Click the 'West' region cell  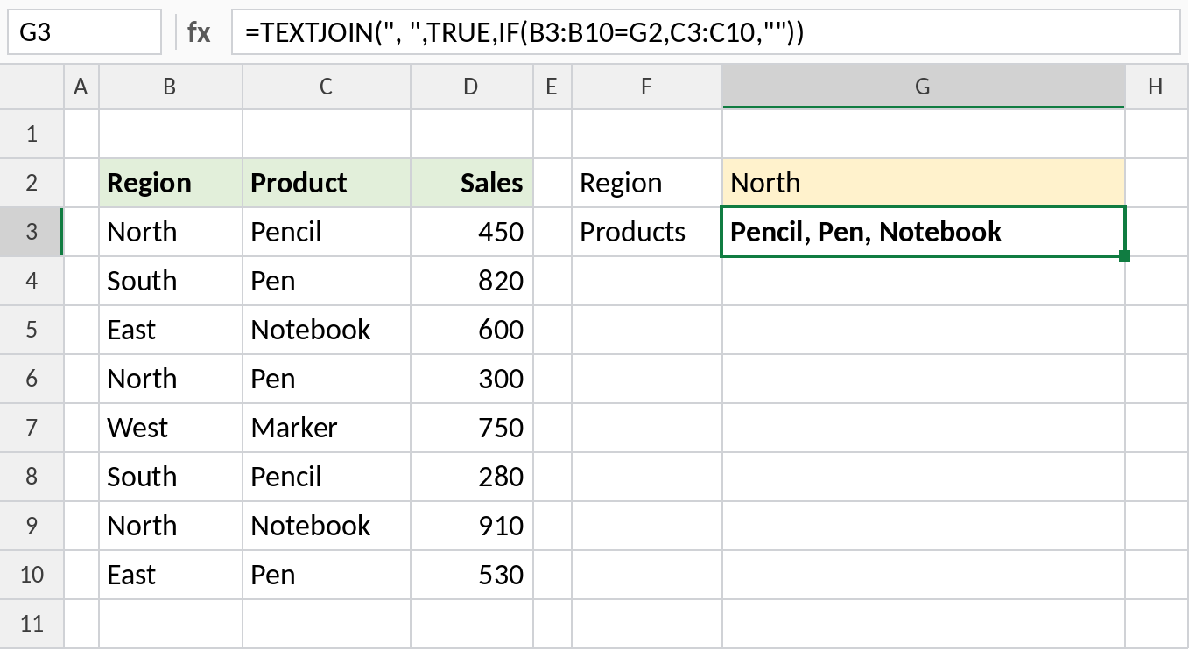point(171,428)
